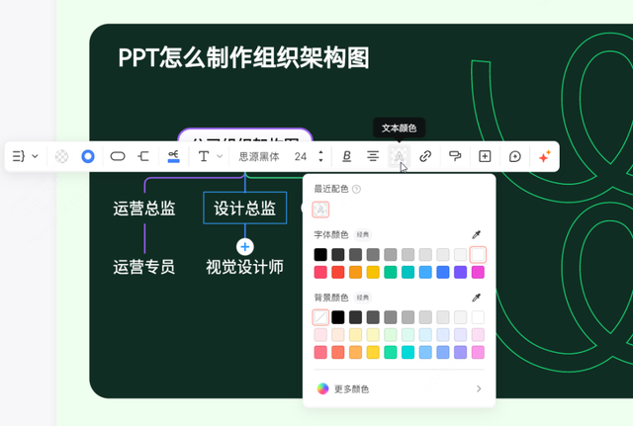Image resolution: width=633 pixels, height=426 pixels.
Task: Open 更多颜色 more colors option
Action: point(399,388)
